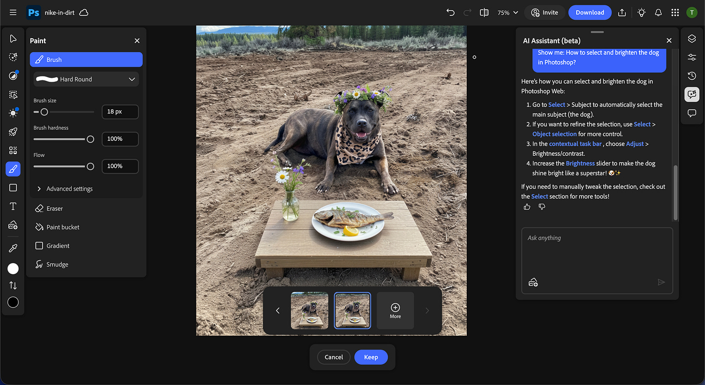Select the Move tool
This screenshot has height=385, width=705.
pyautogui.click(x=13, y=38)
